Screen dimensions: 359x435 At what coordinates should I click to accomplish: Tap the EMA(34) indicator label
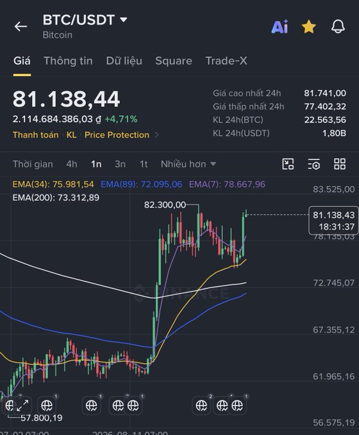[53, 184]
